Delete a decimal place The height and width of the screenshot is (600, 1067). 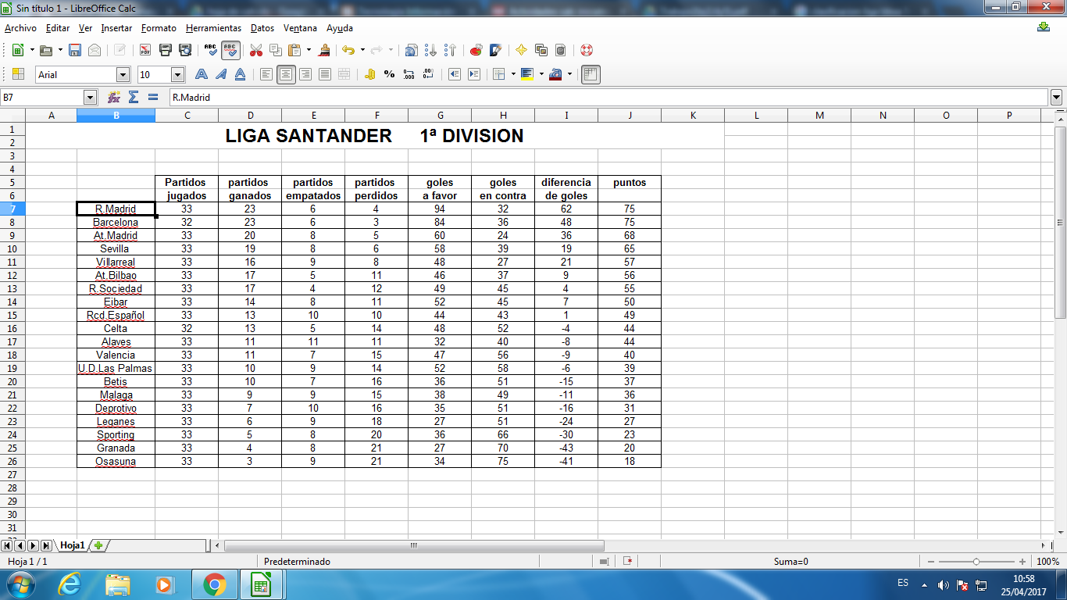[x=428, y=74]
